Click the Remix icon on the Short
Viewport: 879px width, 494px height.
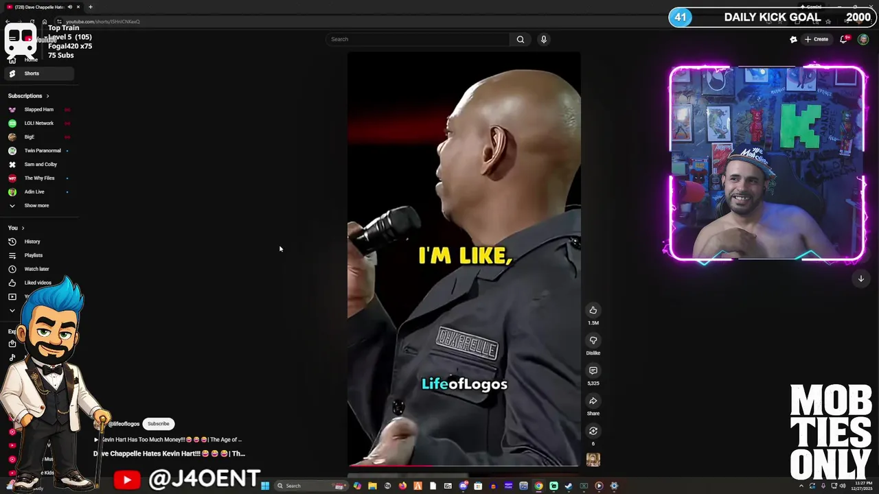(593, 431)
